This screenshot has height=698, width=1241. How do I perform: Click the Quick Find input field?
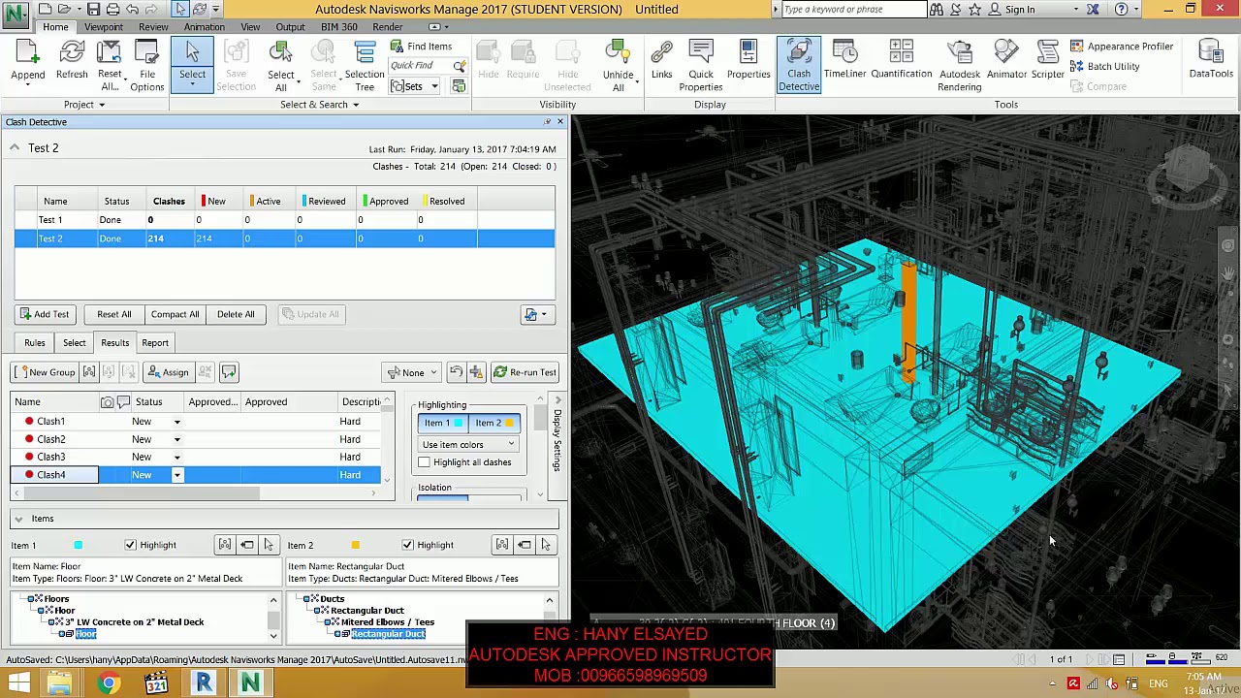(420, 66)
